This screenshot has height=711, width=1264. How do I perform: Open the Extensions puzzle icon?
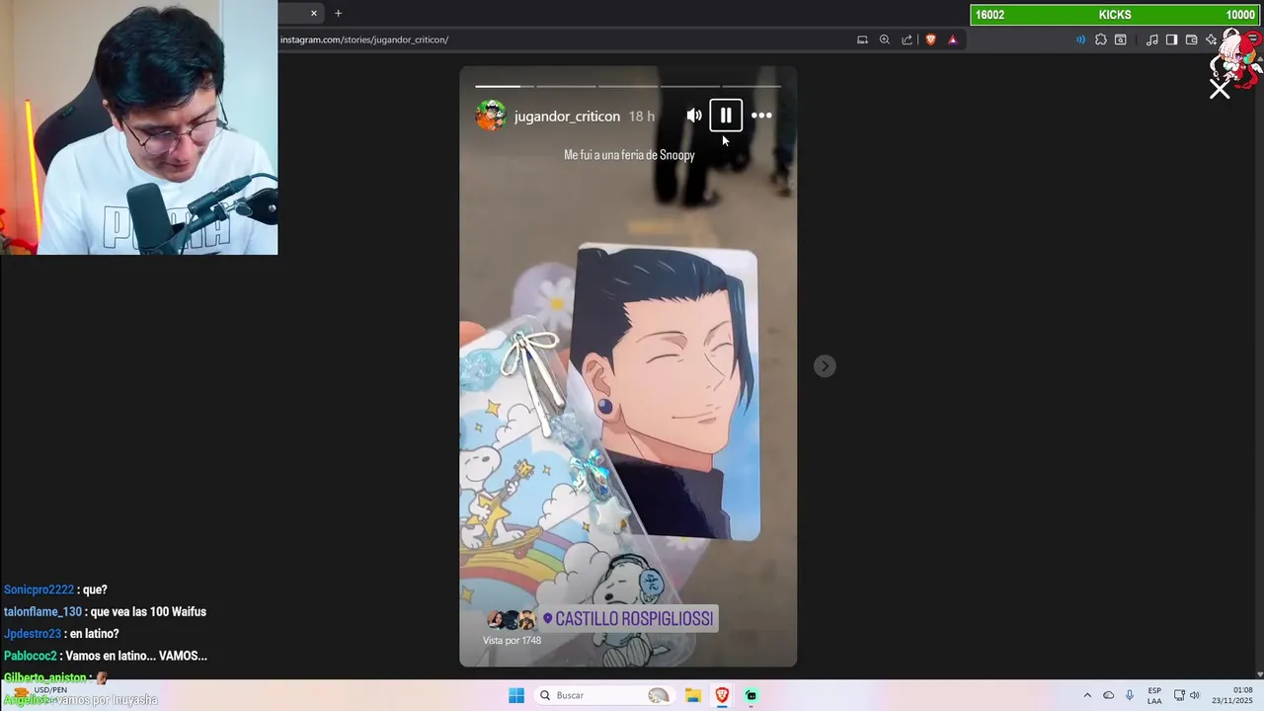point(1101,39)
